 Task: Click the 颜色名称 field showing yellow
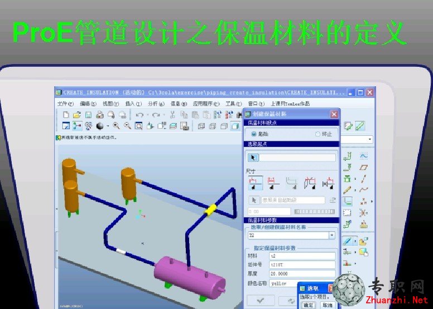283,283
